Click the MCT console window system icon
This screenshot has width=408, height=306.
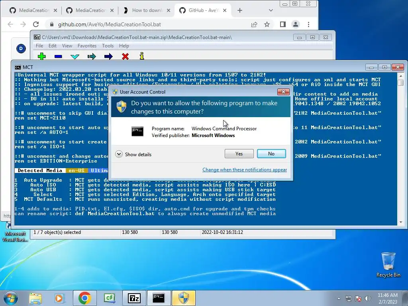(x=18, y=67)
